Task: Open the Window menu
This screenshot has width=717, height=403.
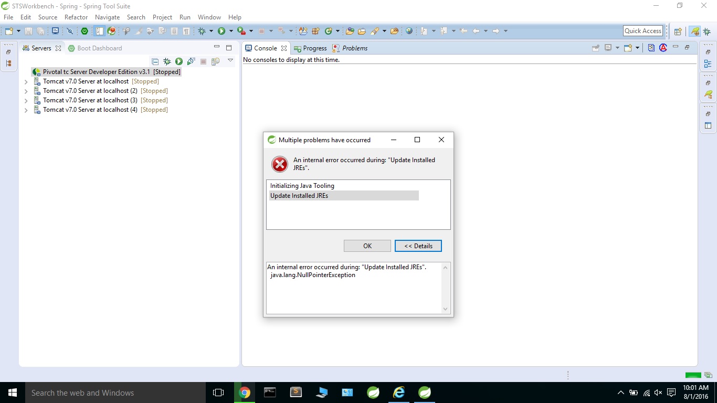Action: tap(209, 17)
